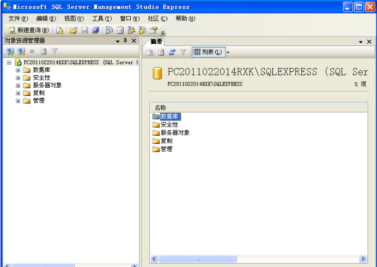Click the Template Explorer toolbar icon

(142, 30)
